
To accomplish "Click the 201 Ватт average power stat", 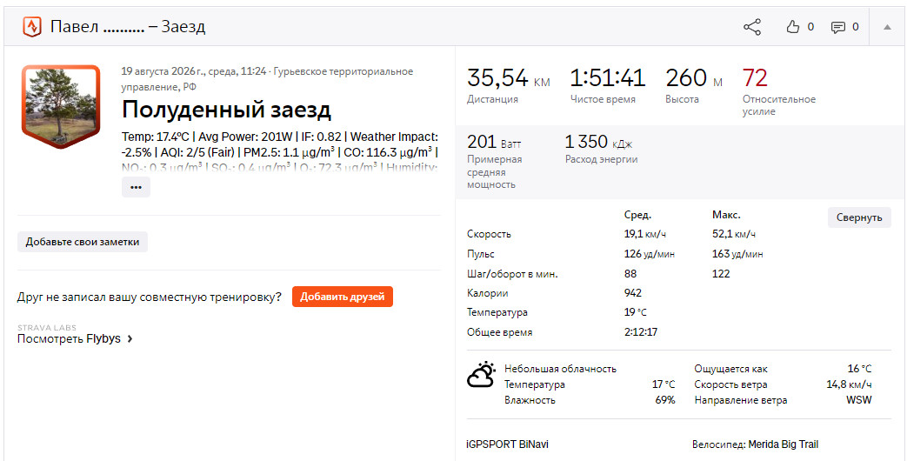I will (x=494, y=142).
